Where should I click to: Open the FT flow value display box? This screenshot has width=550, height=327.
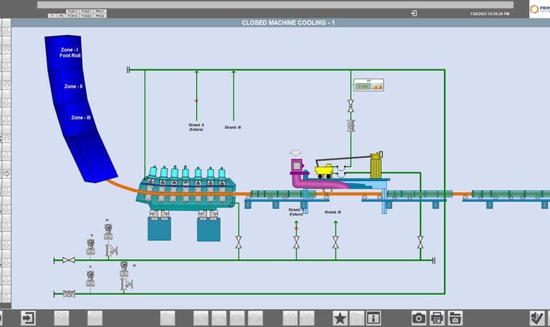point(369,85)
